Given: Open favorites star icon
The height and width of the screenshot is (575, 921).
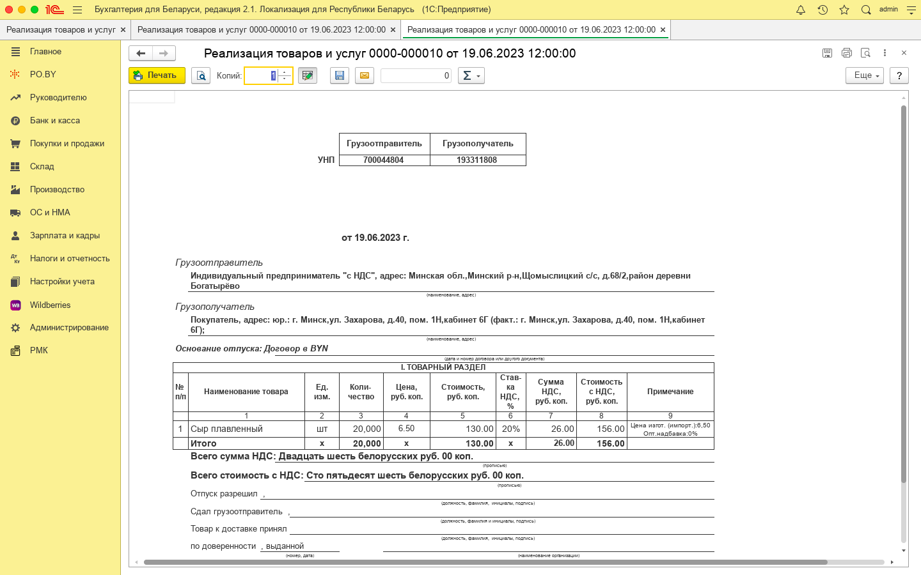Looking at the screenshot, I should click(x=844, y=10).
